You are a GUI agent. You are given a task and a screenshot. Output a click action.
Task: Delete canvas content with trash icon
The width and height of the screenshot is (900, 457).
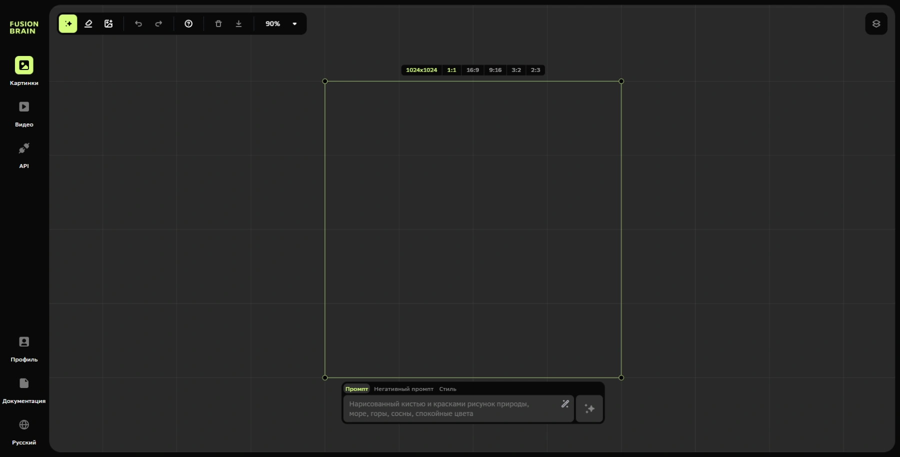218,23
